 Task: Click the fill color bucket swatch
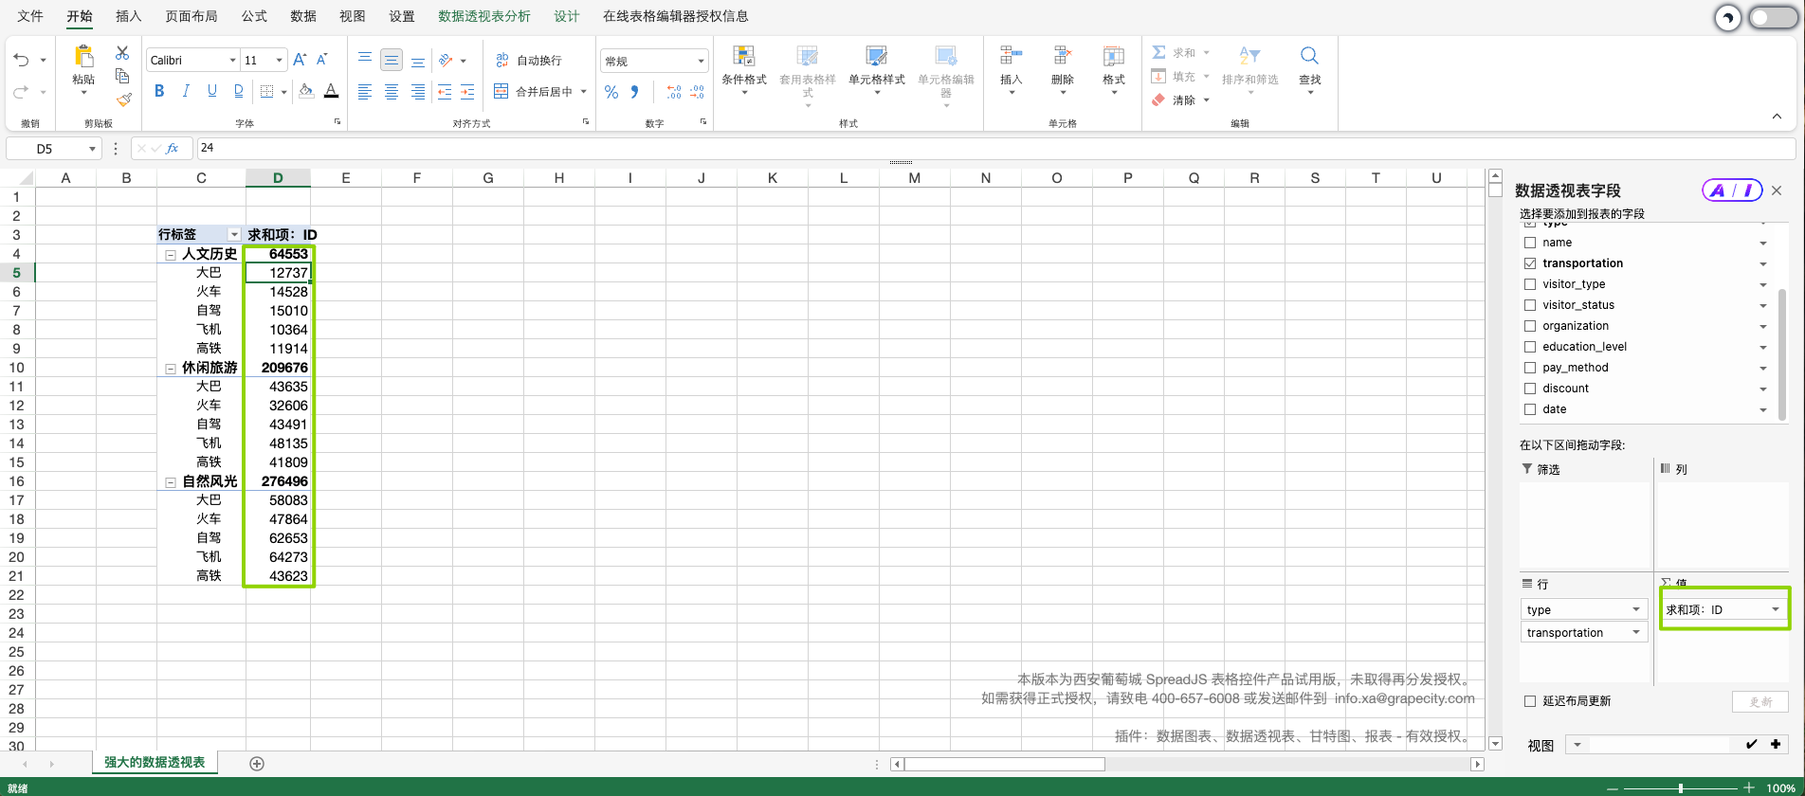305,92
